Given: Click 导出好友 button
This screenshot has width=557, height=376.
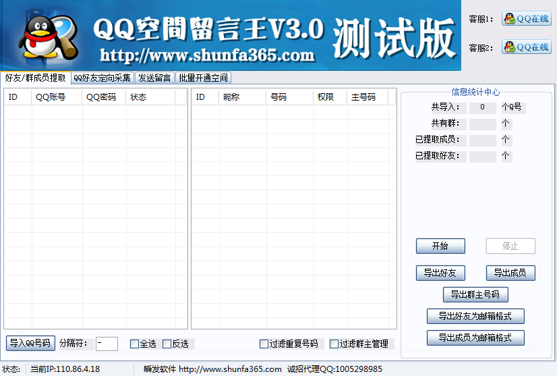Looking at the screenshot, I should coord(440,273).
